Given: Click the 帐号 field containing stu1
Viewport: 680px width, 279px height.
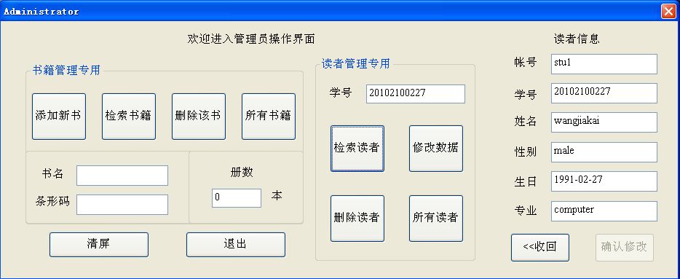Looking at the screenshot, I should [x=604, y=64].
